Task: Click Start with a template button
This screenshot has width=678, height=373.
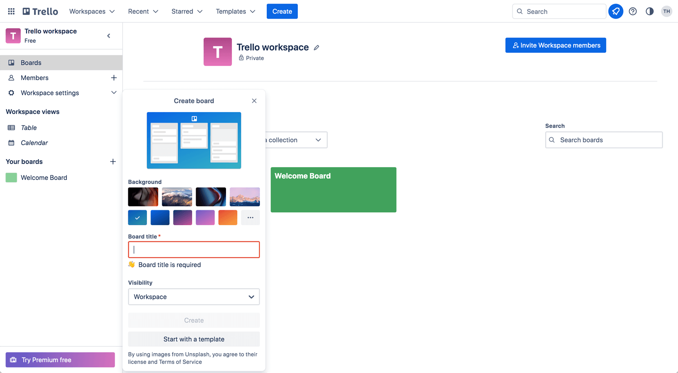Action: (x=194, y=339)
